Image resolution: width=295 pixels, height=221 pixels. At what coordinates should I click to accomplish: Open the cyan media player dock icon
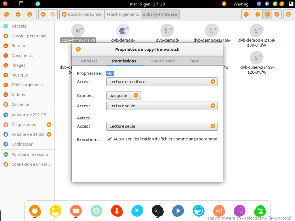[137, 211]
